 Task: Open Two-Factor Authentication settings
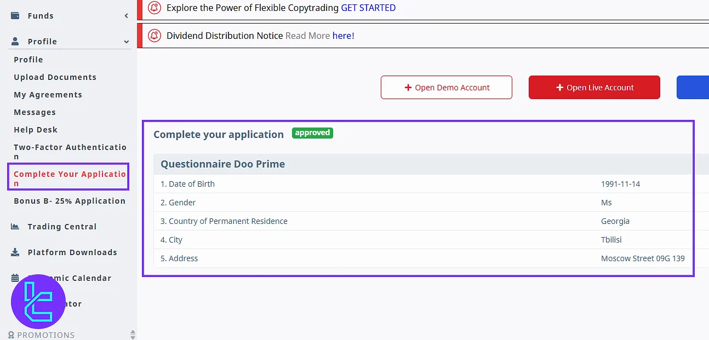(x=70, y=152)
